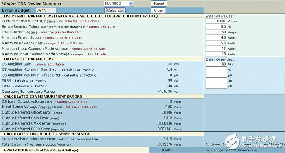285x153 pixels.
Task: Click the Calculate button
Action: (115, 11)
